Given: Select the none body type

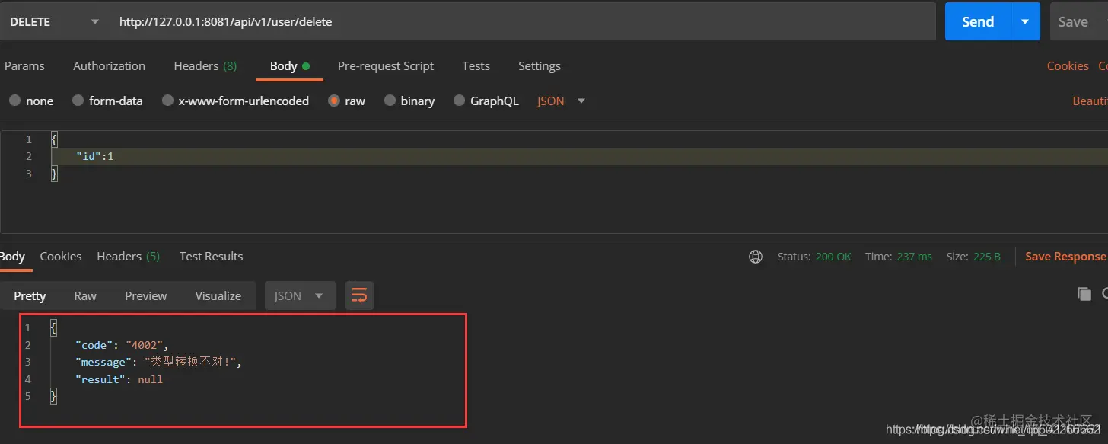Looking at the screenshot, I should tap(31, 101).
